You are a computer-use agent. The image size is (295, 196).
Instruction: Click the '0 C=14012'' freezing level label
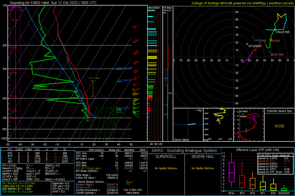(123, 108)
